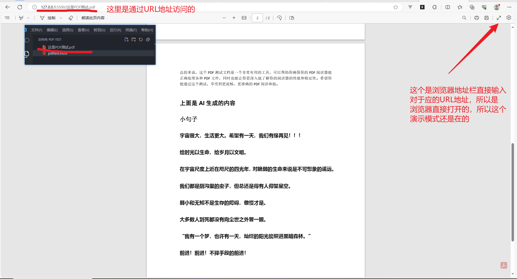This screenshot has height=279, width=517.
Task: Click 朗读此页内容 read aloud button
Action: tap(93, 18)
